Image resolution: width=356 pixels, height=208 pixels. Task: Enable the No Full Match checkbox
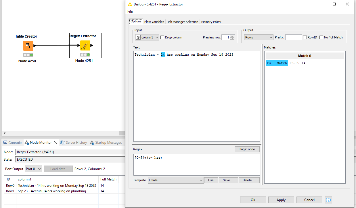click(x=321, y=37)
